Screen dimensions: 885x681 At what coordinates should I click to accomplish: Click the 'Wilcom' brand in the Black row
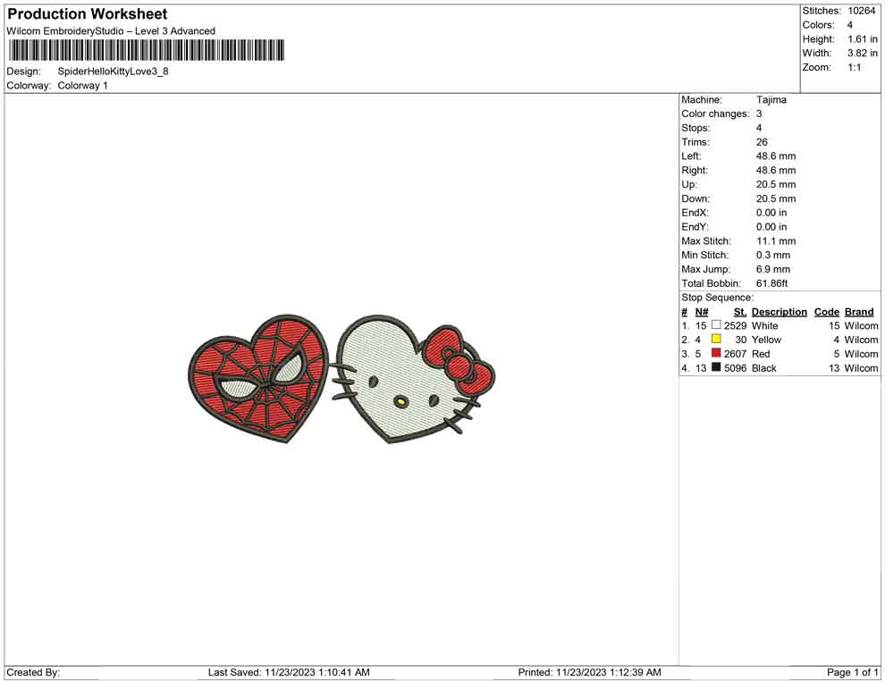[x=861, y=368]
